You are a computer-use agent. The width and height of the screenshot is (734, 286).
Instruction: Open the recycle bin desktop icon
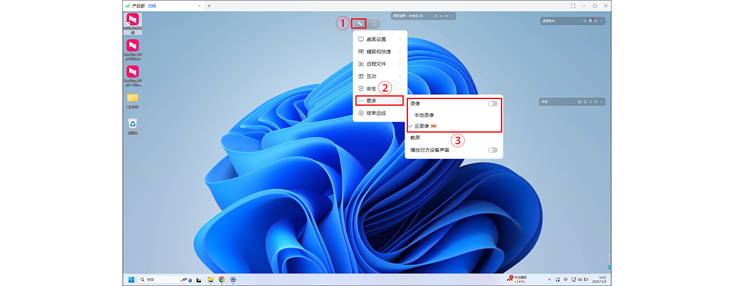133,124
